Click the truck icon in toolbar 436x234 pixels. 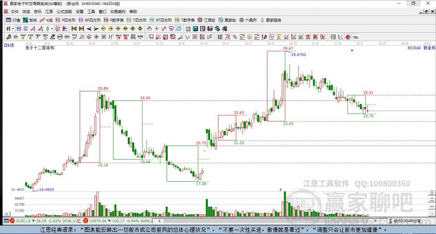(x=224, y=29)
